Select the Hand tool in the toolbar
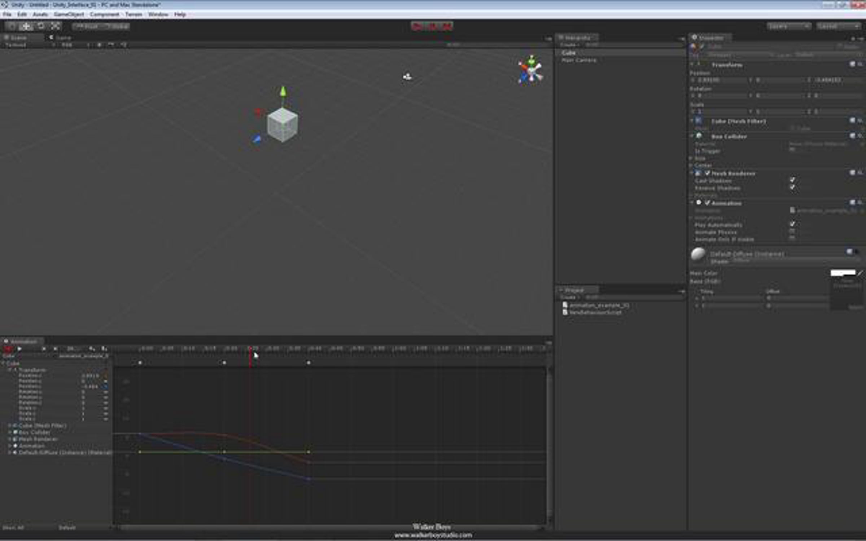This screenshot has width=866, height=541. click(12, 26)
